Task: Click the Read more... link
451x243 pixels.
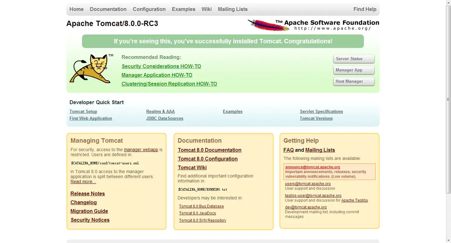Action: click(x=83, y=182)
